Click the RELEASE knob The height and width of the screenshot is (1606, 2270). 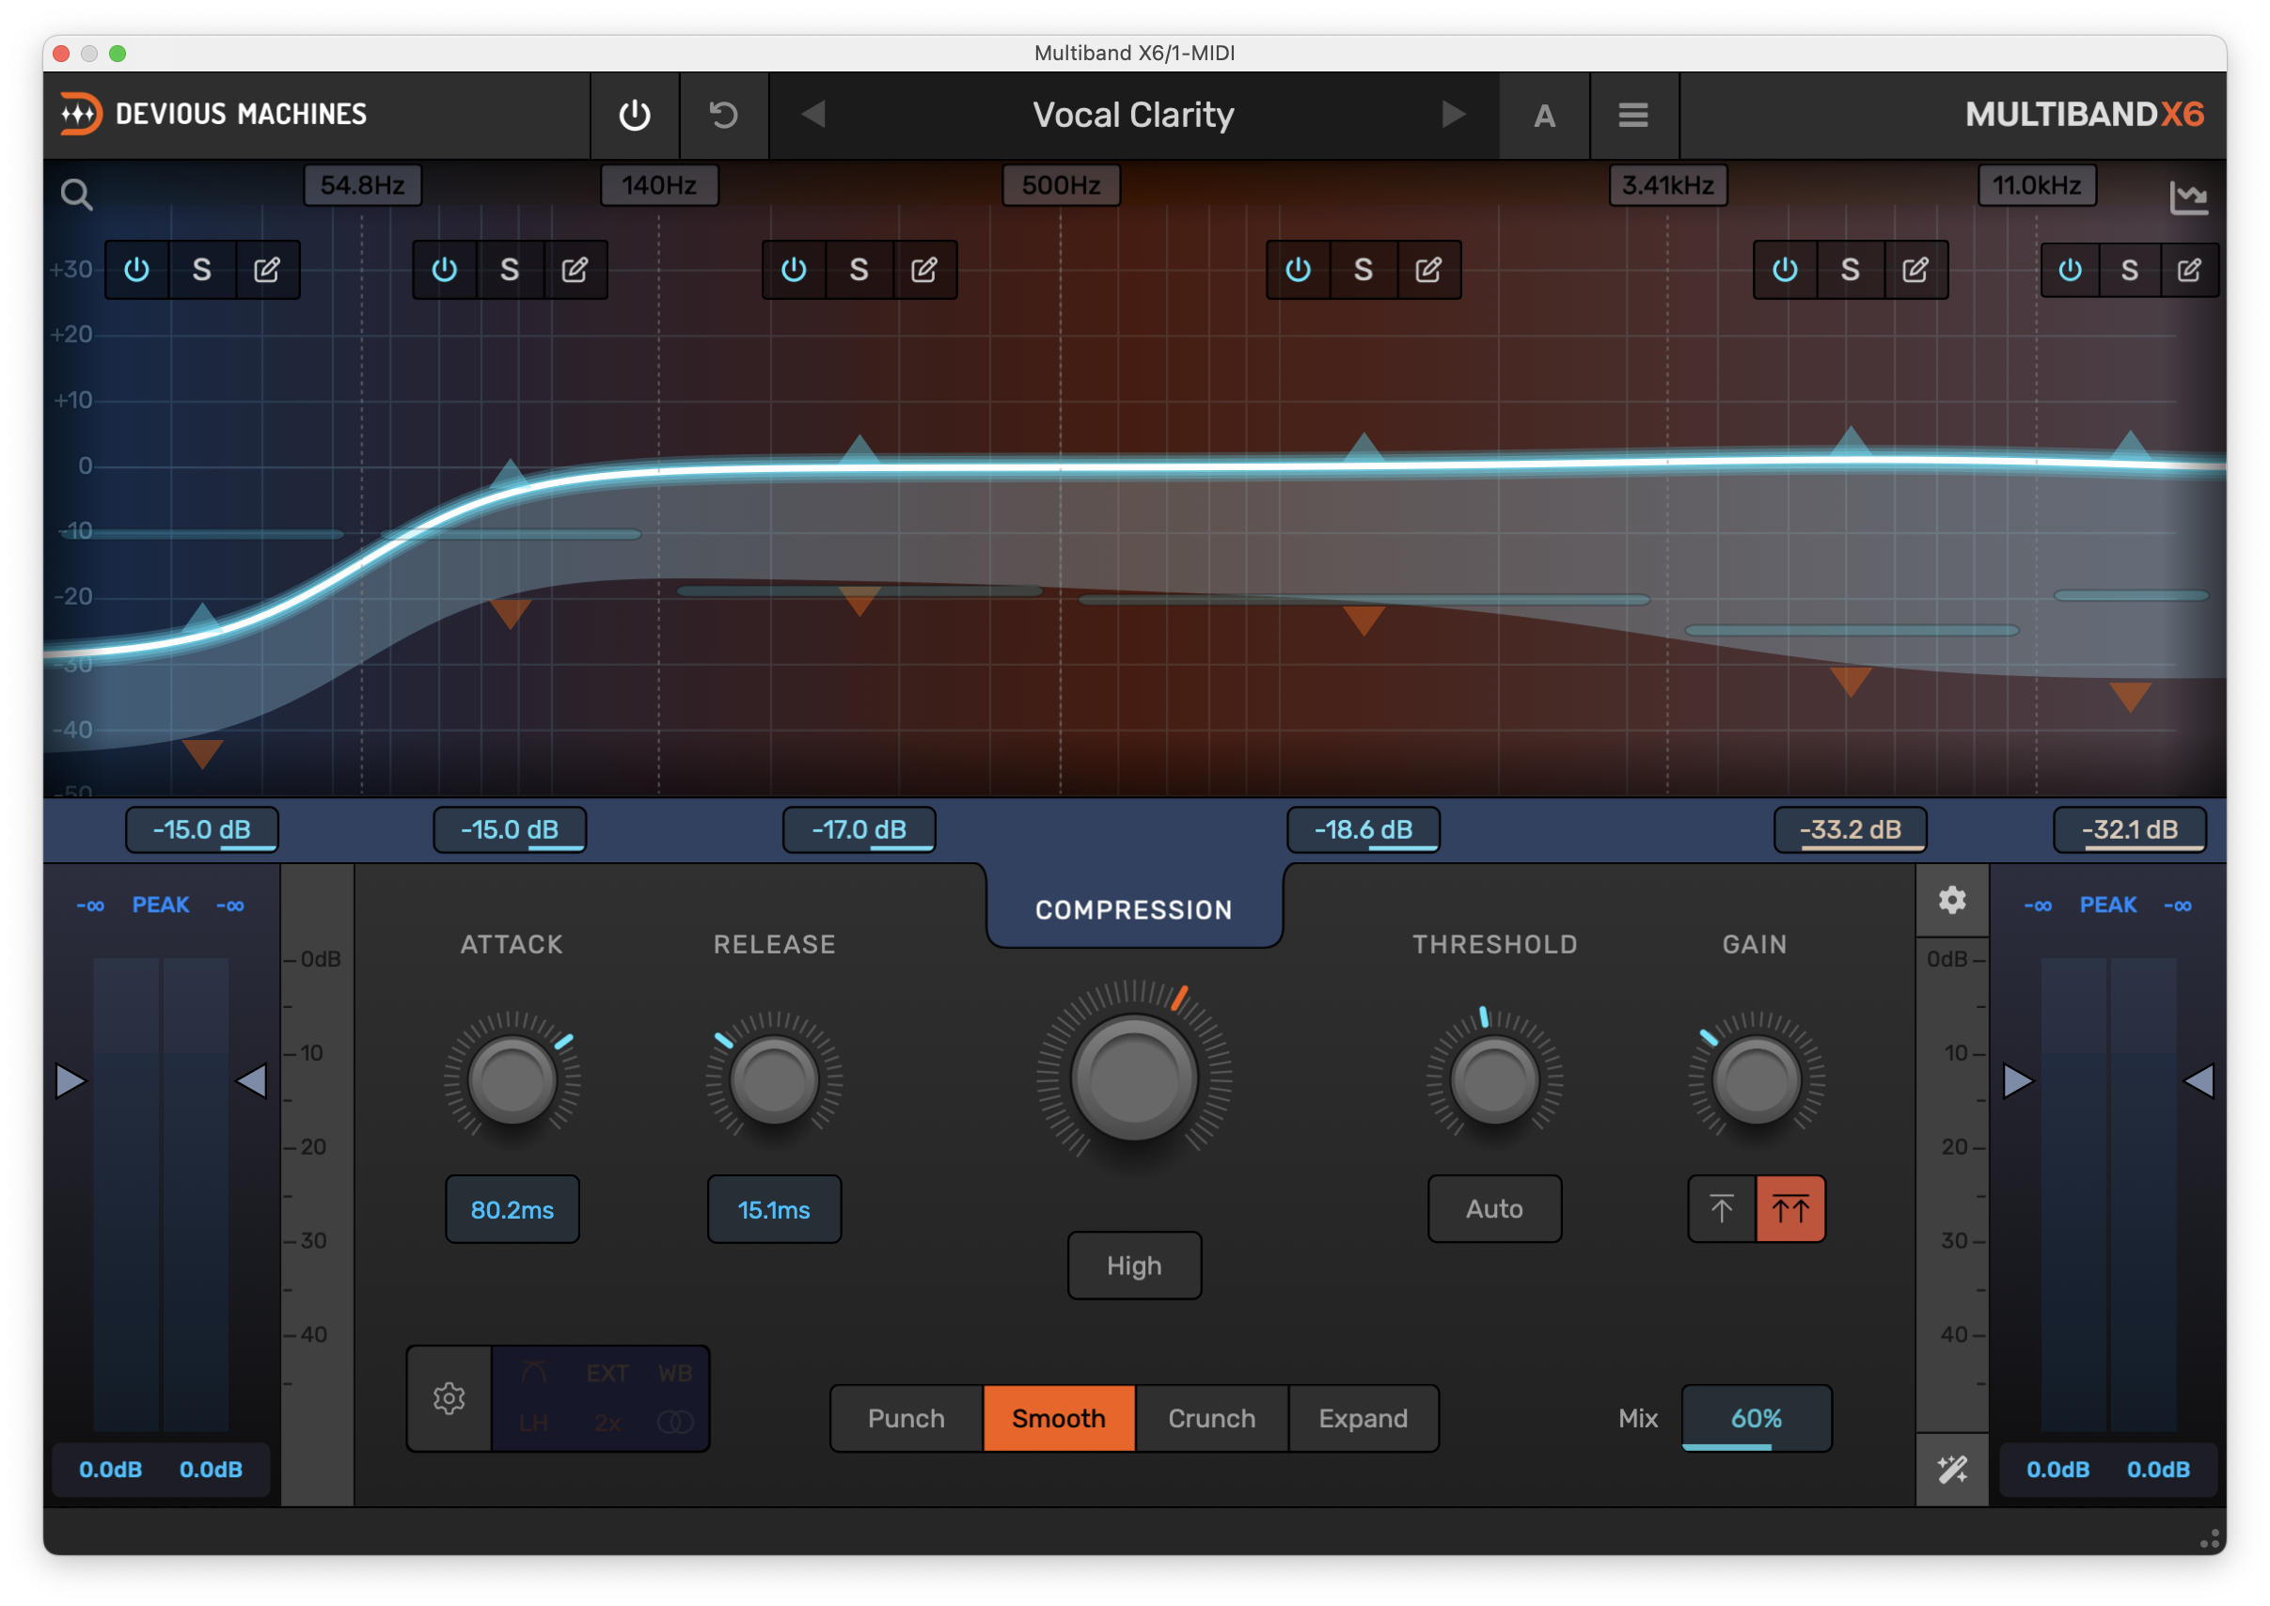click(x=774, y=1079)
